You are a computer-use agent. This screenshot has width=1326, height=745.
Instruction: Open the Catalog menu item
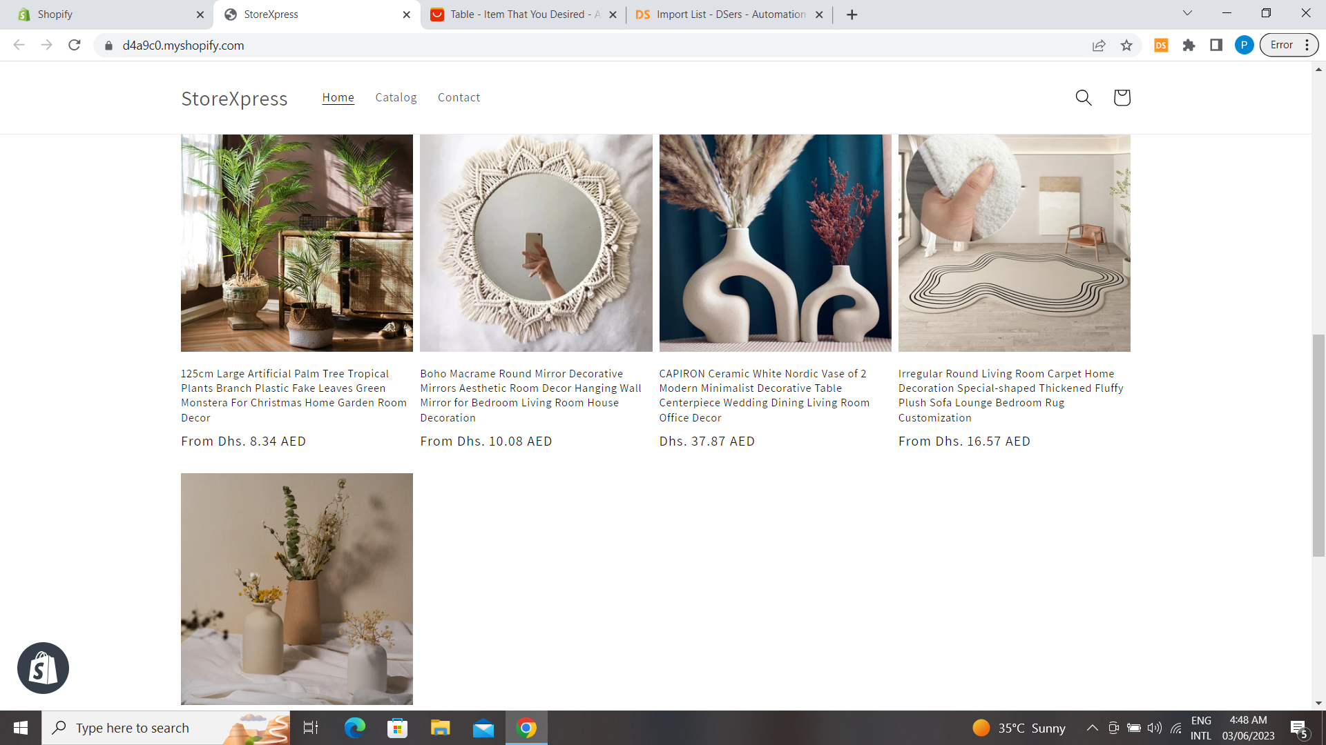tap(396, 97)
